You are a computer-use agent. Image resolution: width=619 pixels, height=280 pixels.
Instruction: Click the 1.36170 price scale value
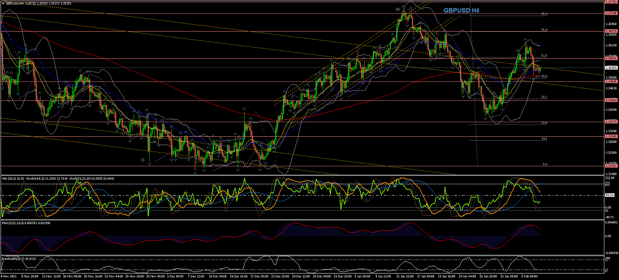coord(610,45)
